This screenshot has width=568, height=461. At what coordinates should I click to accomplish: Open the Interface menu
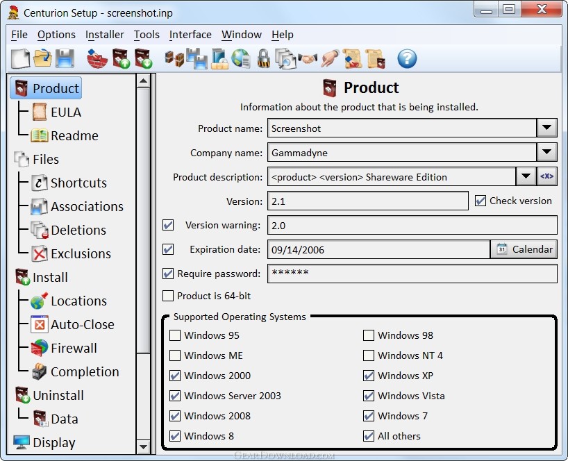(x=190, y=35)
